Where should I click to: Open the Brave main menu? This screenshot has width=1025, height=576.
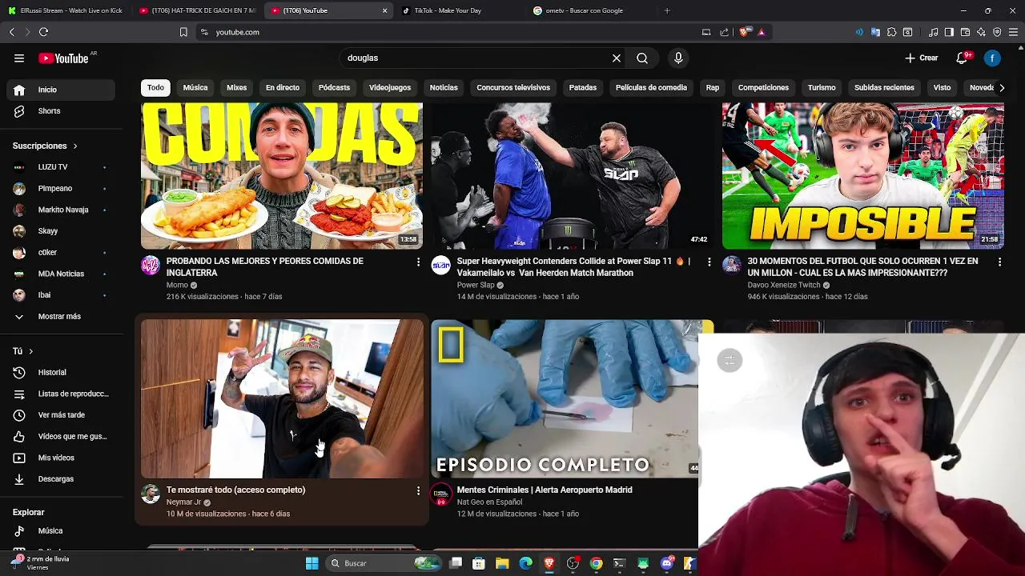pyautogui.click(x=1013, y=32)
